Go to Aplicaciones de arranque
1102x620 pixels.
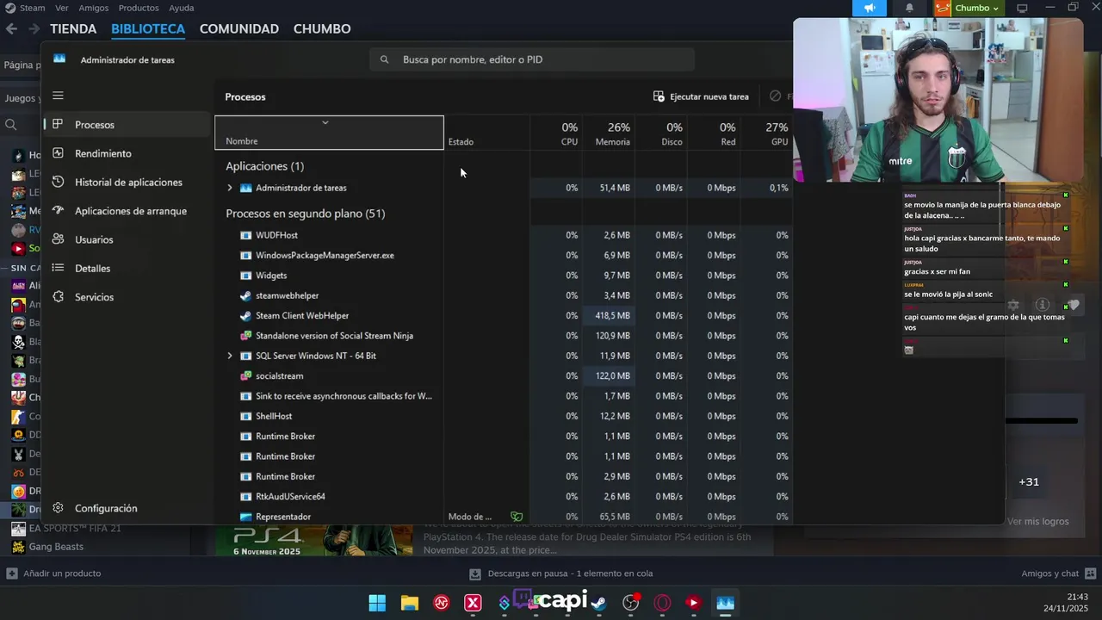coord(128,211)
